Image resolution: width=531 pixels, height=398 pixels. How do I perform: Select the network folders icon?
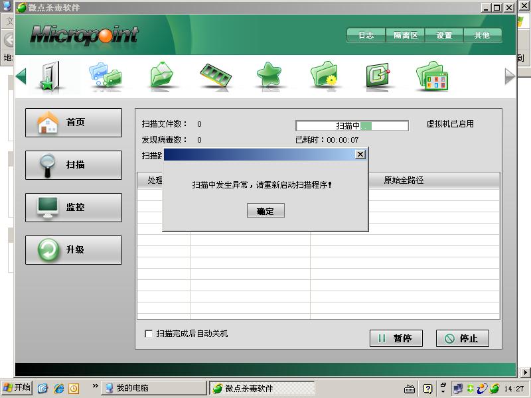click(x=106, y=76)
